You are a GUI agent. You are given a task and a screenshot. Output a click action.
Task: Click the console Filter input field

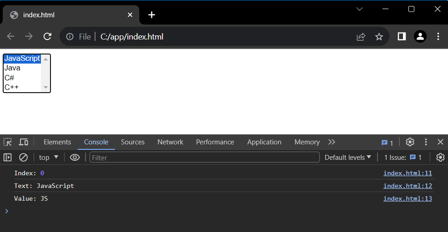pos(205,158)
